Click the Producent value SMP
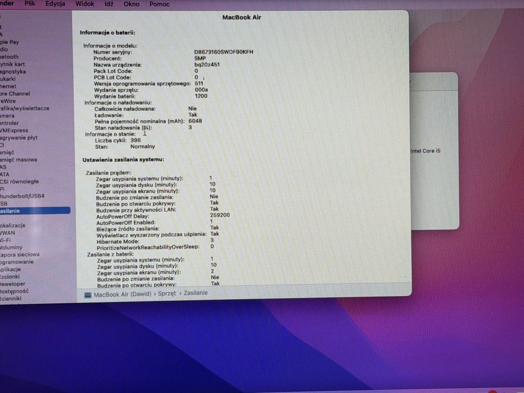The image size is (524, 393). tap(200, 58)
